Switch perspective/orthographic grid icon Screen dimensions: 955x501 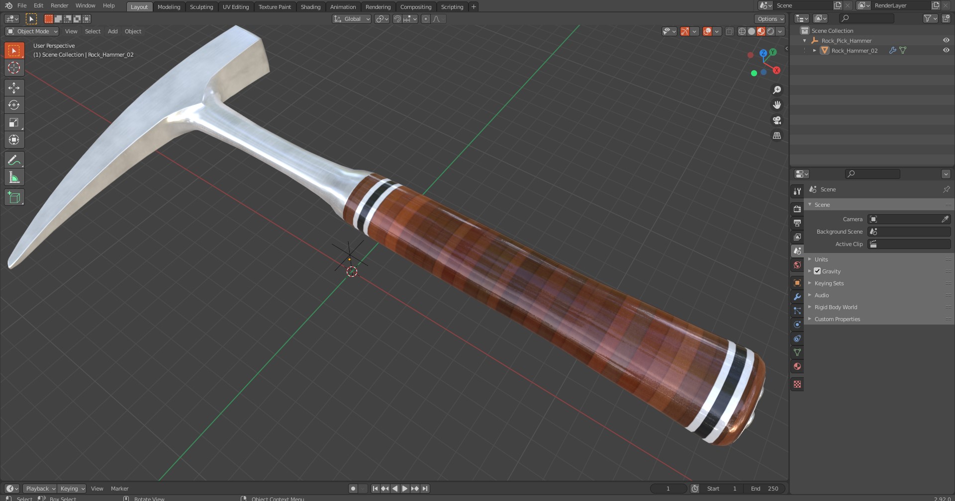[x=777, y=135]
